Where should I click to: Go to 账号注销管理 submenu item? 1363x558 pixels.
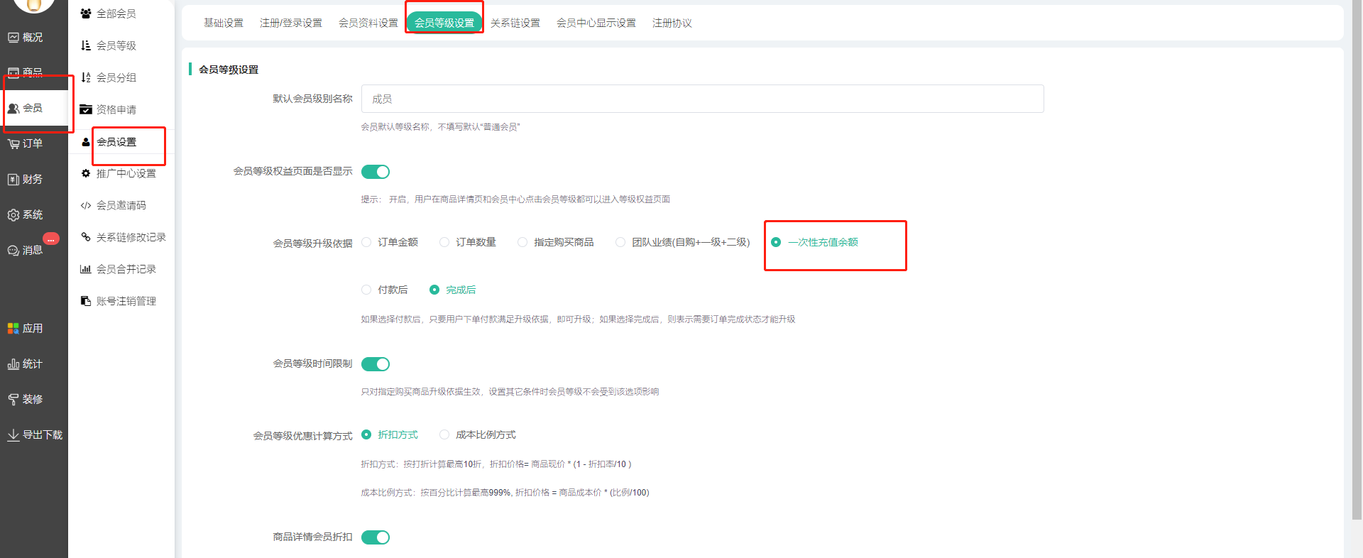[126, 301]
